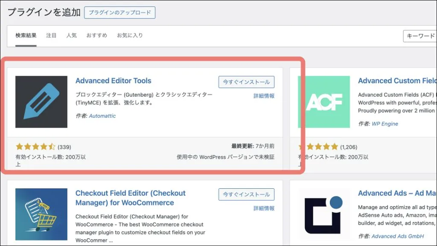The width and height of the screenshot is (437, 246).
Task: Click the Advanced Editor Tools pencil icon
Action: [x=41, y=102]
